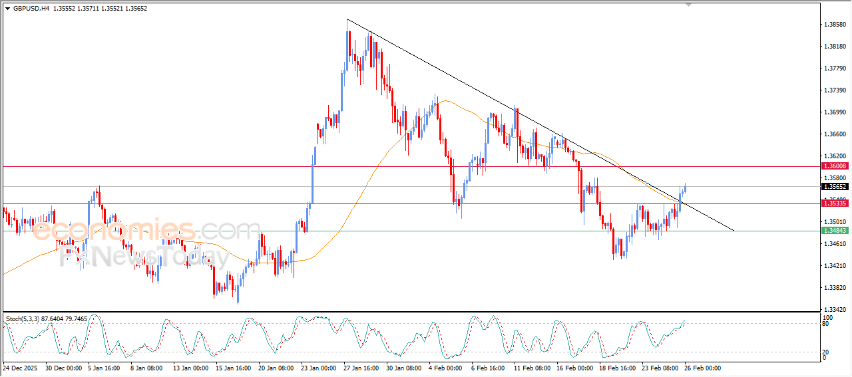Select the black 1.35652 current price tag
852x377 pixels.
(x=835, y=187)
